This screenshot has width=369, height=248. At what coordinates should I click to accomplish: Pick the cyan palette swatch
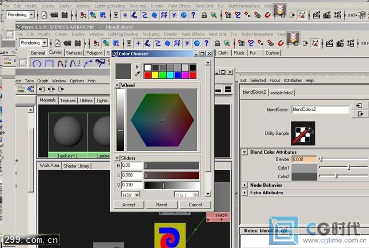coord(170,75)
